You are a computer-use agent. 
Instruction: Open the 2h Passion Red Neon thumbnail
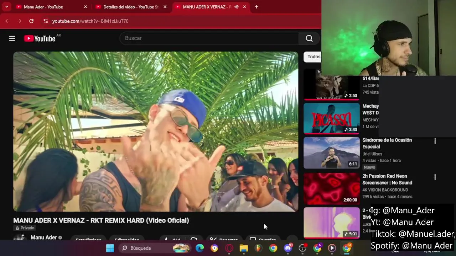pos(332,189)
